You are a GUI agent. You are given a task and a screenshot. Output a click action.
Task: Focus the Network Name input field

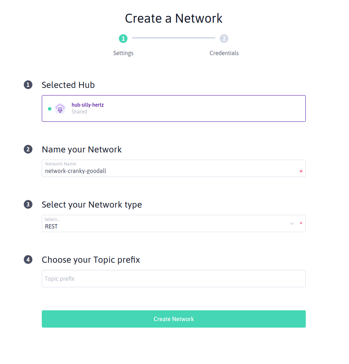[x=169, y=171]
